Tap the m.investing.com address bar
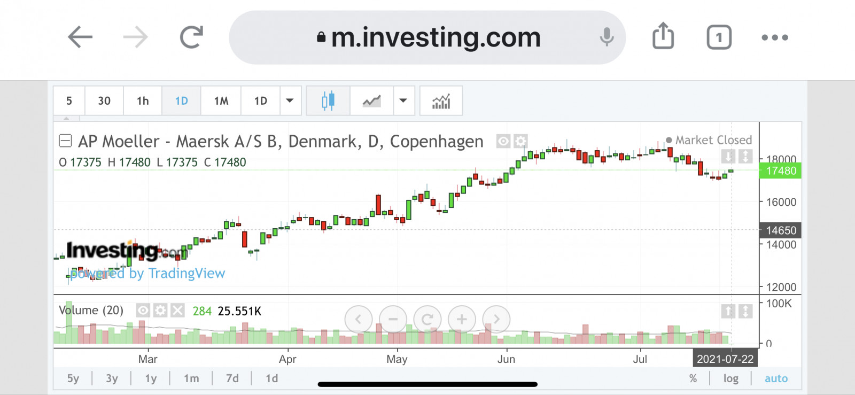Screen dimensions: 855x395 tap(428, 37)
